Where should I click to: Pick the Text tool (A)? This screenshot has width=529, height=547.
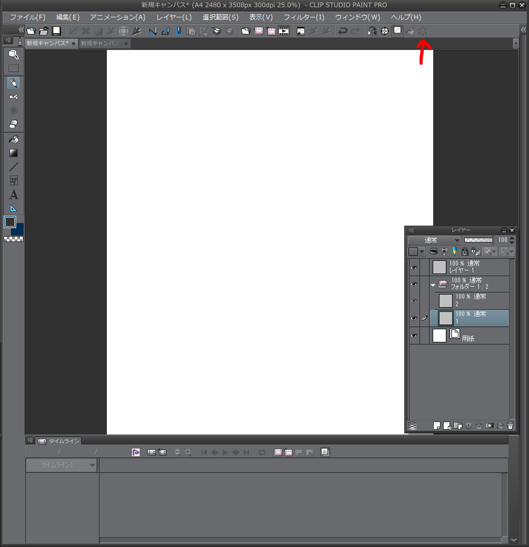14,195
